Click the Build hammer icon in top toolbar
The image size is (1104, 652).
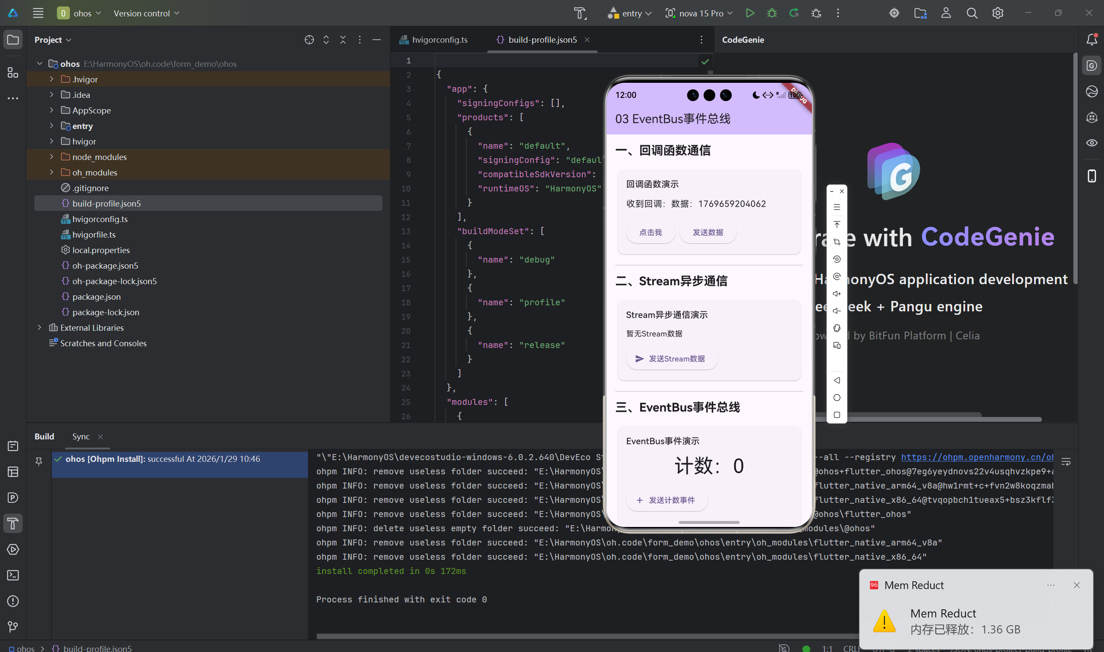coord(580,13)
